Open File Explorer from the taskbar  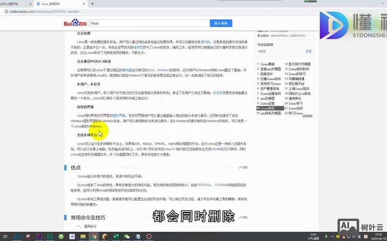[83, 237]
